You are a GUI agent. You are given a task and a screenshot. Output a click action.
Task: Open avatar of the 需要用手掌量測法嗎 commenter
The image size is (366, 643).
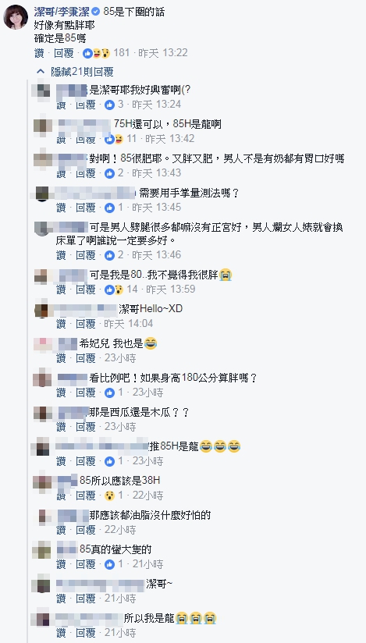(42, 193)
